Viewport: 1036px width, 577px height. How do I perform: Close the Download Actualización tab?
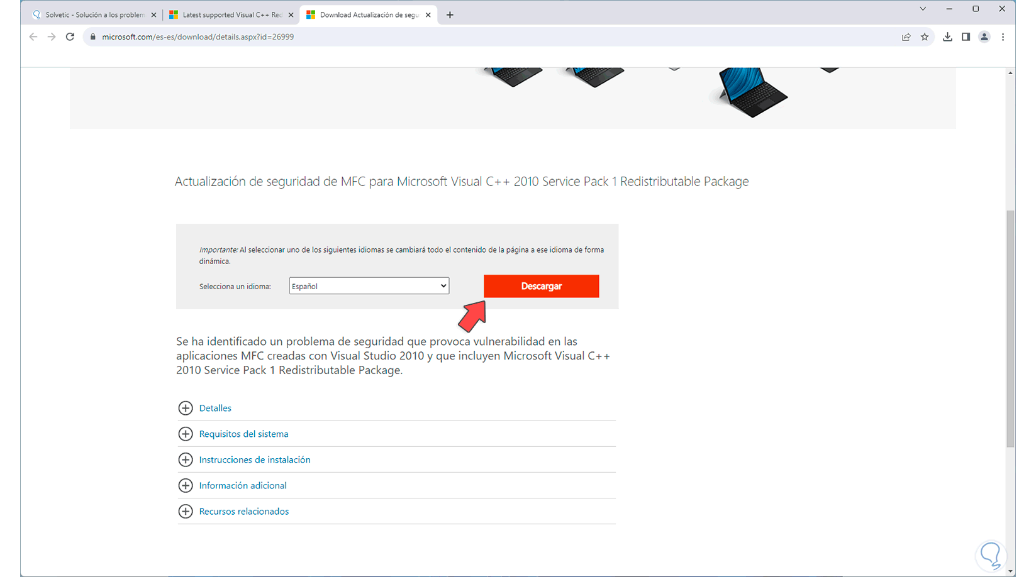click(x=428, y=15)
